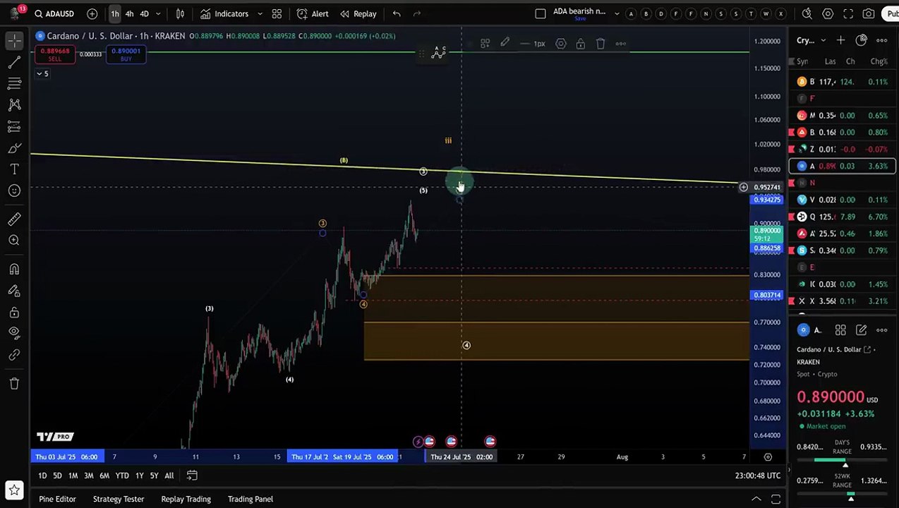This screenshot has width=899, height=508.
Task: Remove drawings with left toolbar trash
Action: coord(14,383)
